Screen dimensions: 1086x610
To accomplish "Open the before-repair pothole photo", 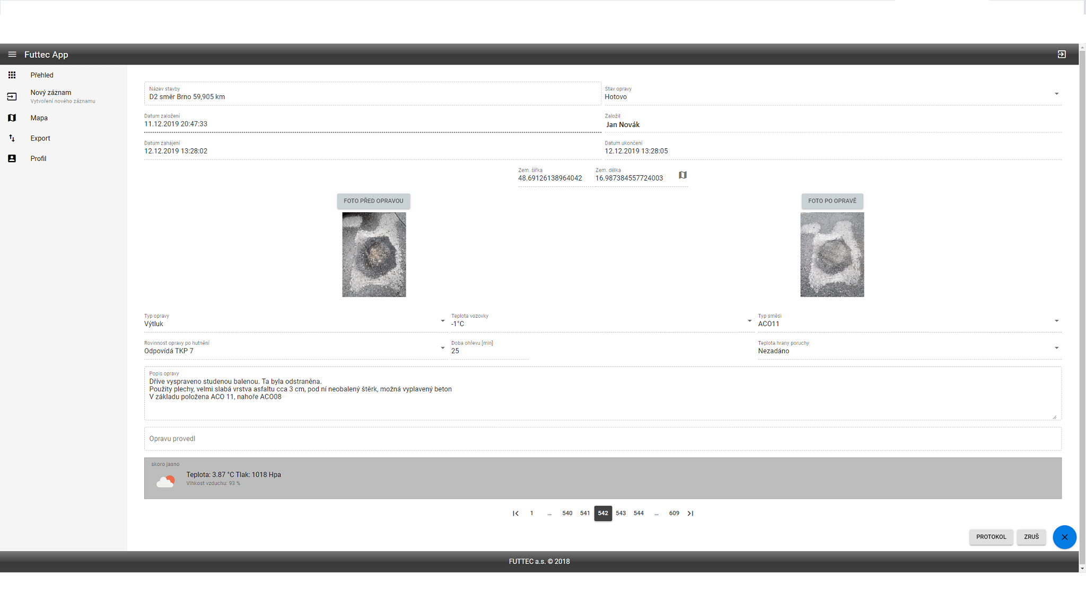I will 374,255.
